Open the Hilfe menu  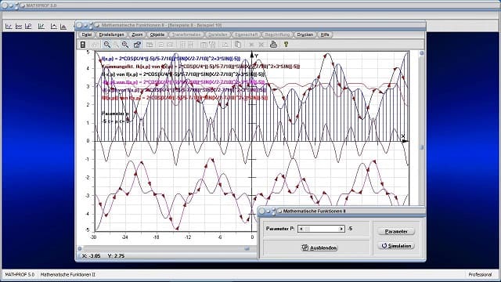325,34
